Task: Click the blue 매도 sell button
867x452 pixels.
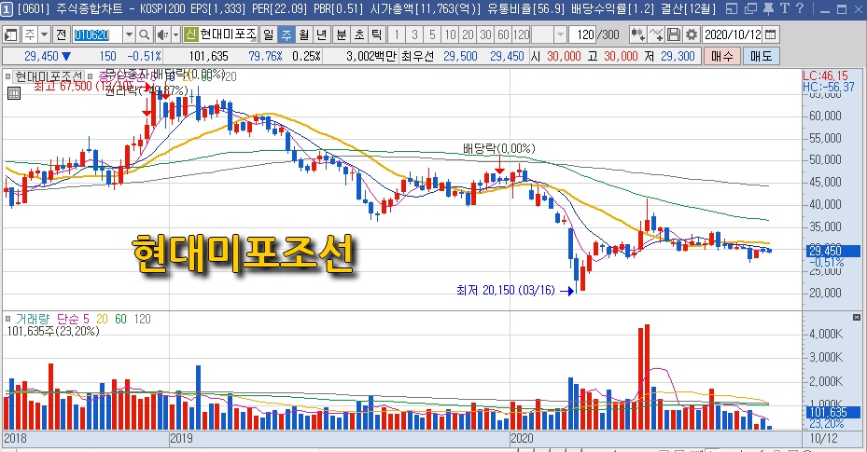Action: [x=762, y=56]
